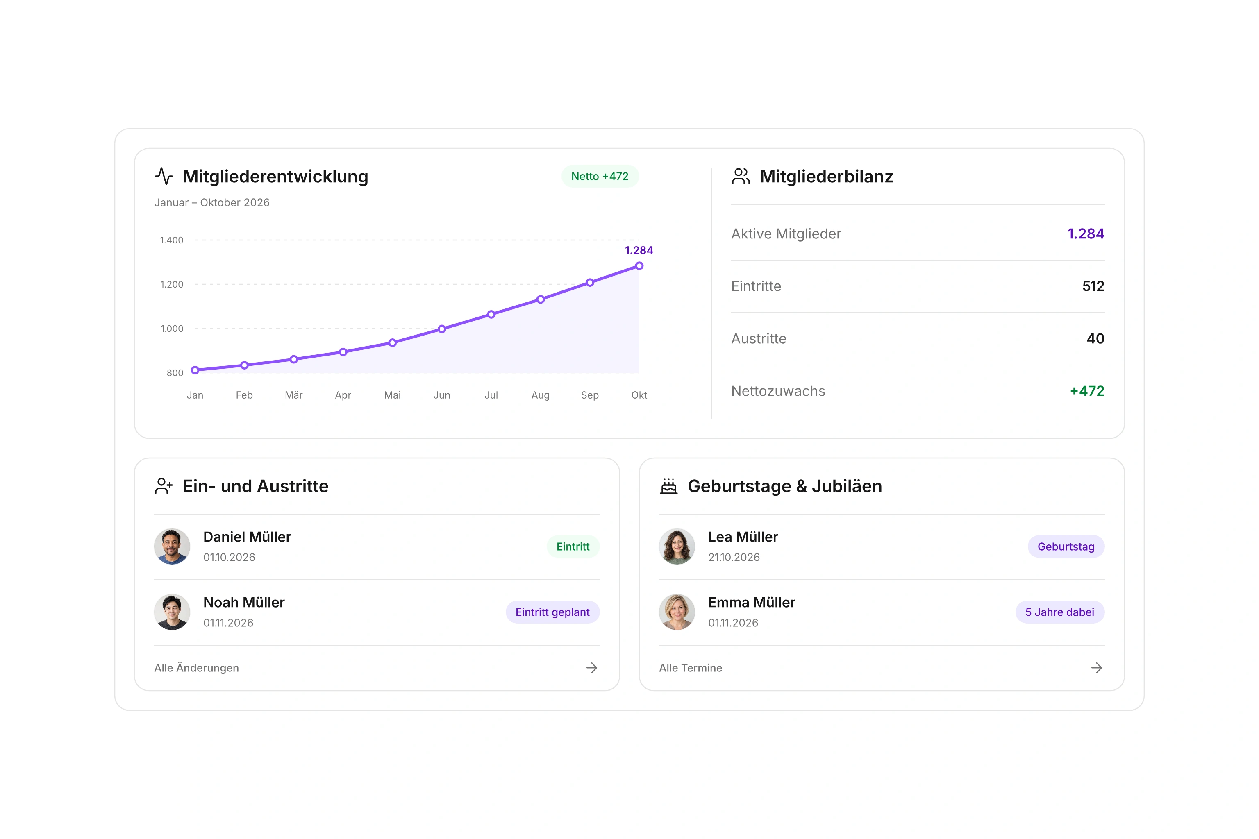Image resolution: width=1259 pixels, height=839 pixels.
Task: Click the users icon beside Mitgliederbilanz
Action: click(x=741, y=176)
